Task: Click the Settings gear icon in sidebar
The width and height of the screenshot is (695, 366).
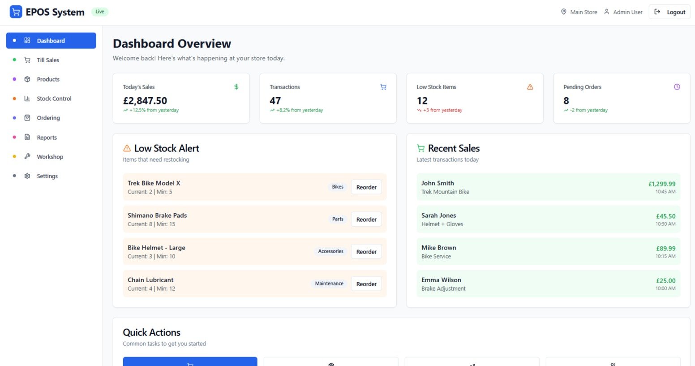Action: (27, 176)
